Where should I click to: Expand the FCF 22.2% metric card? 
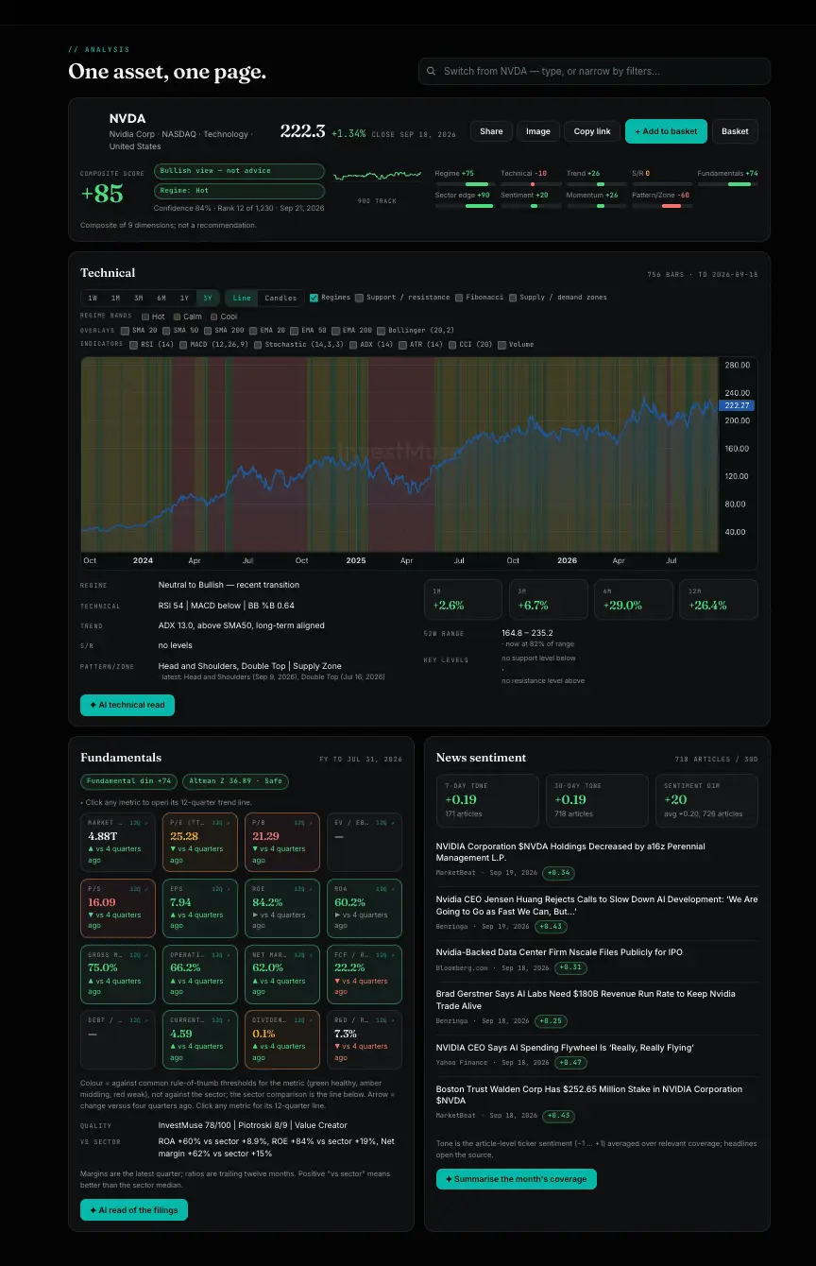point(365,974)
